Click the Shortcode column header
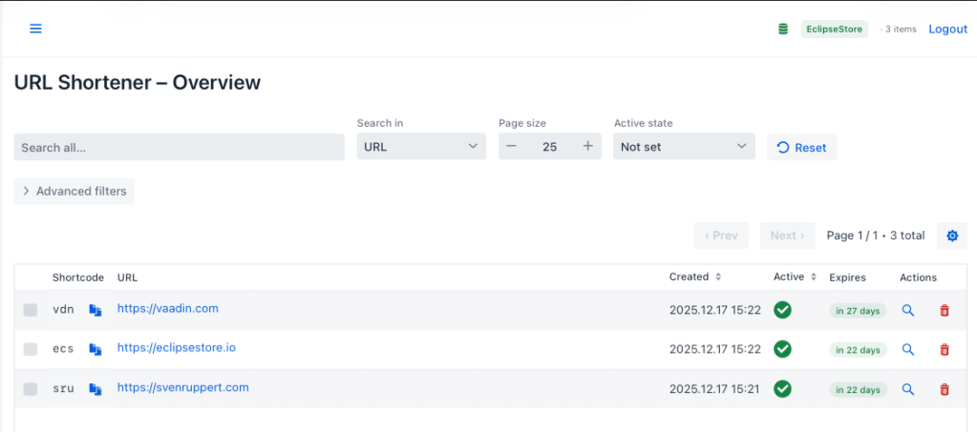This screenshot has height=432, width=977. 78,278
